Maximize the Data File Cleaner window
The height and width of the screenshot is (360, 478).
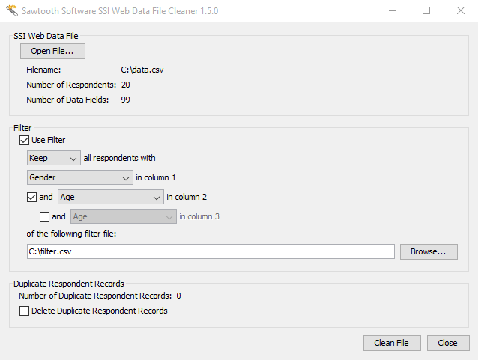(426, 11)
